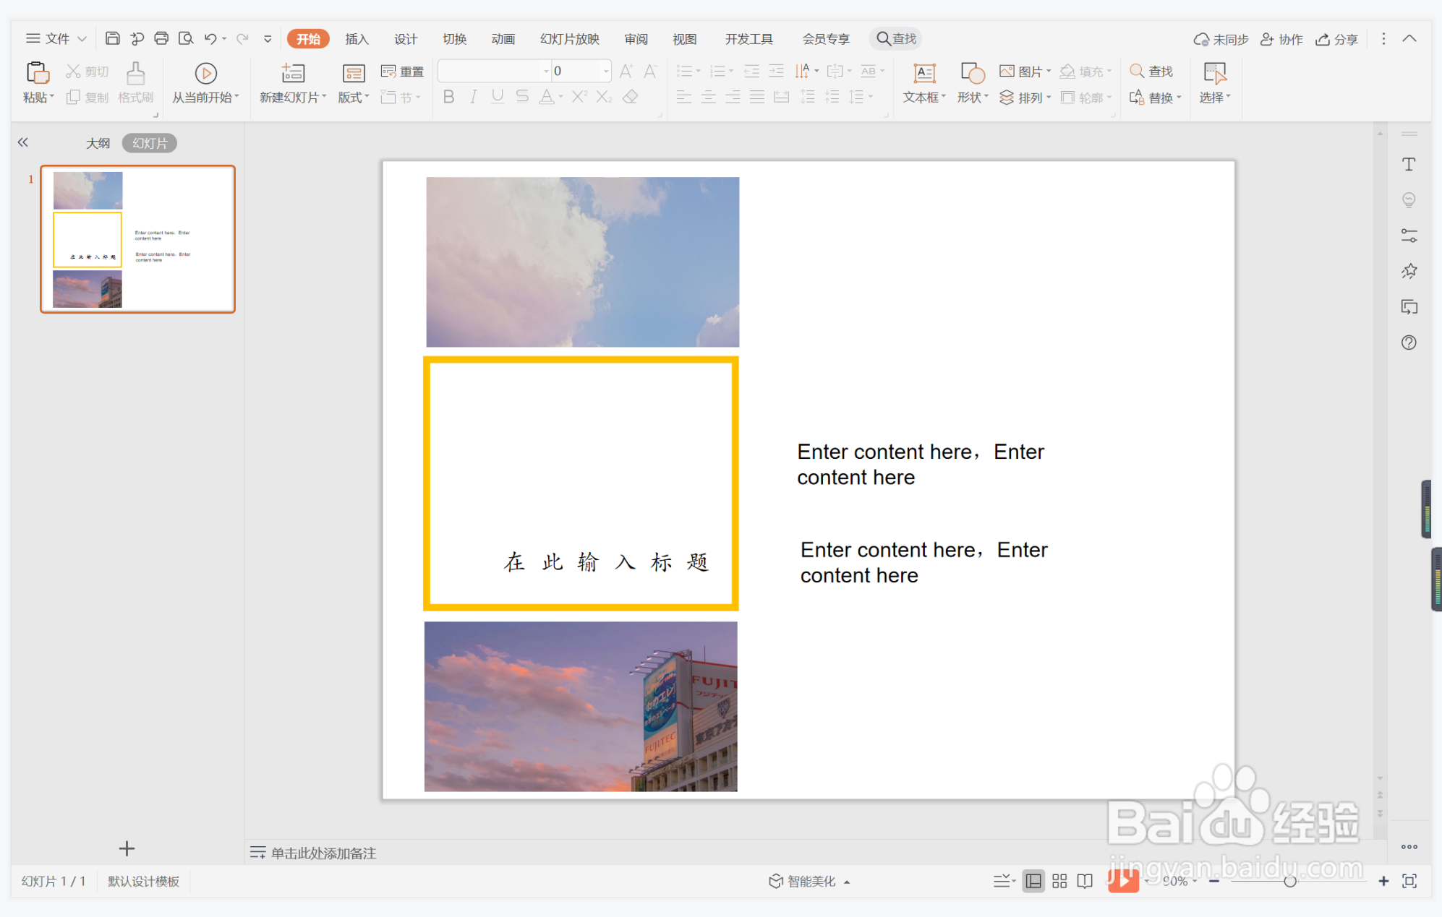Viewport: 1442px width, 917px height.
Task: Insert a text box using the 文本框 icon
Action: click(x=924, y=73)
